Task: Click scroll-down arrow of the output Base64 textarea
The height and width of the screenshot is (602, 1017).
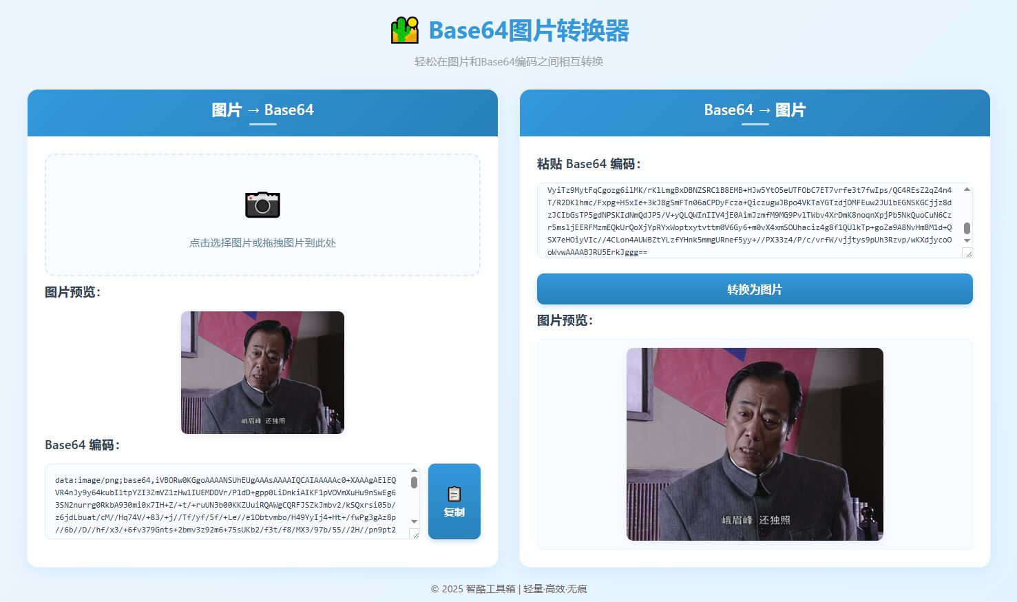Action: pos(414,521)
